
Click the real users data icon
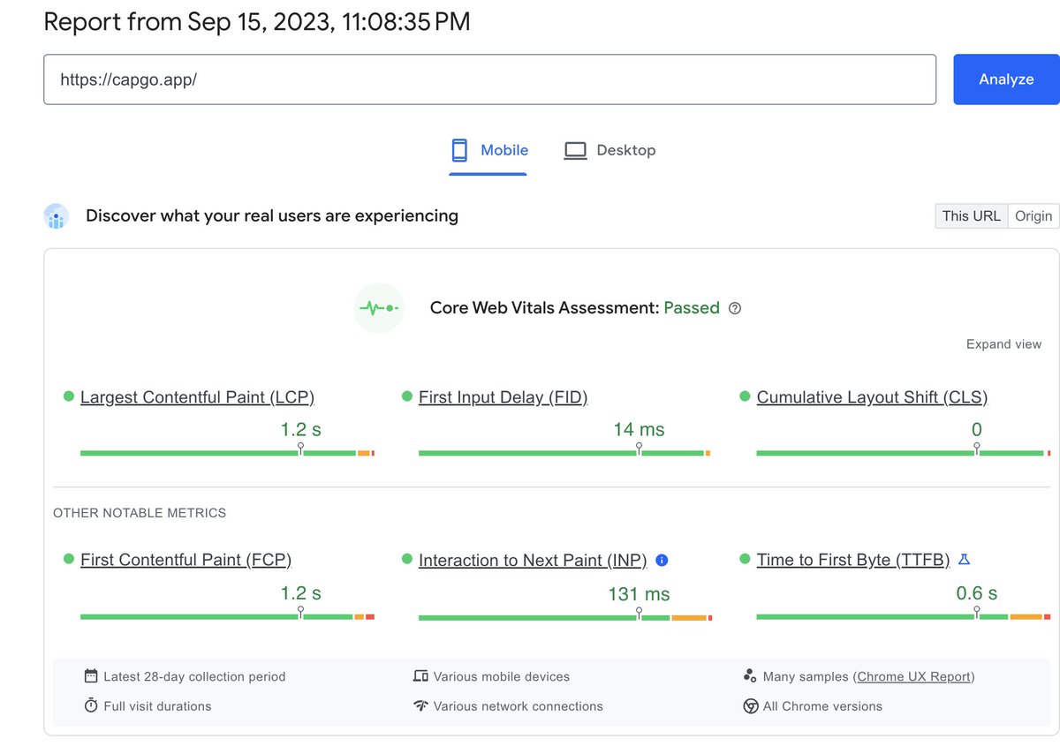(x=57, y=216)
